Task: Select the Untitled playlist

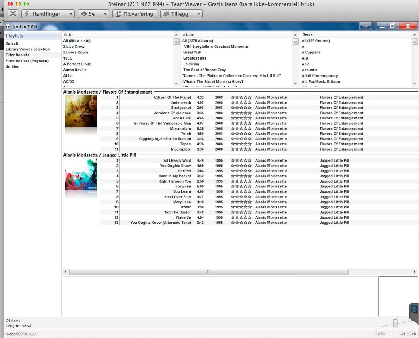Action: (x=13, y=67)
